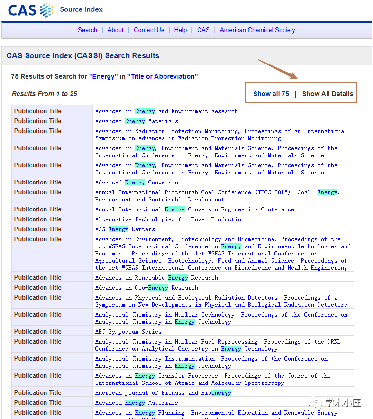Click the Show all 75 link
This screenshot has width=373, height=419.
(271, 94)
